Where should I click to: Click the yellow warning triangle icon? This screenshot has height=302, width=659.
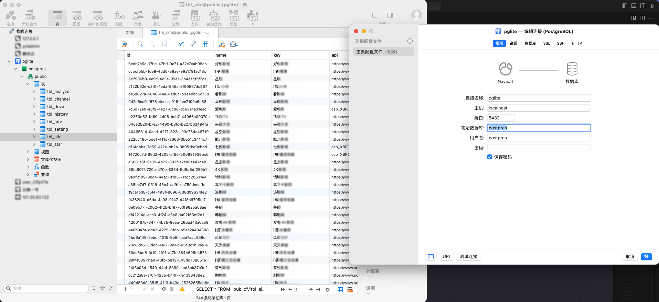click(x=182, y=289)
